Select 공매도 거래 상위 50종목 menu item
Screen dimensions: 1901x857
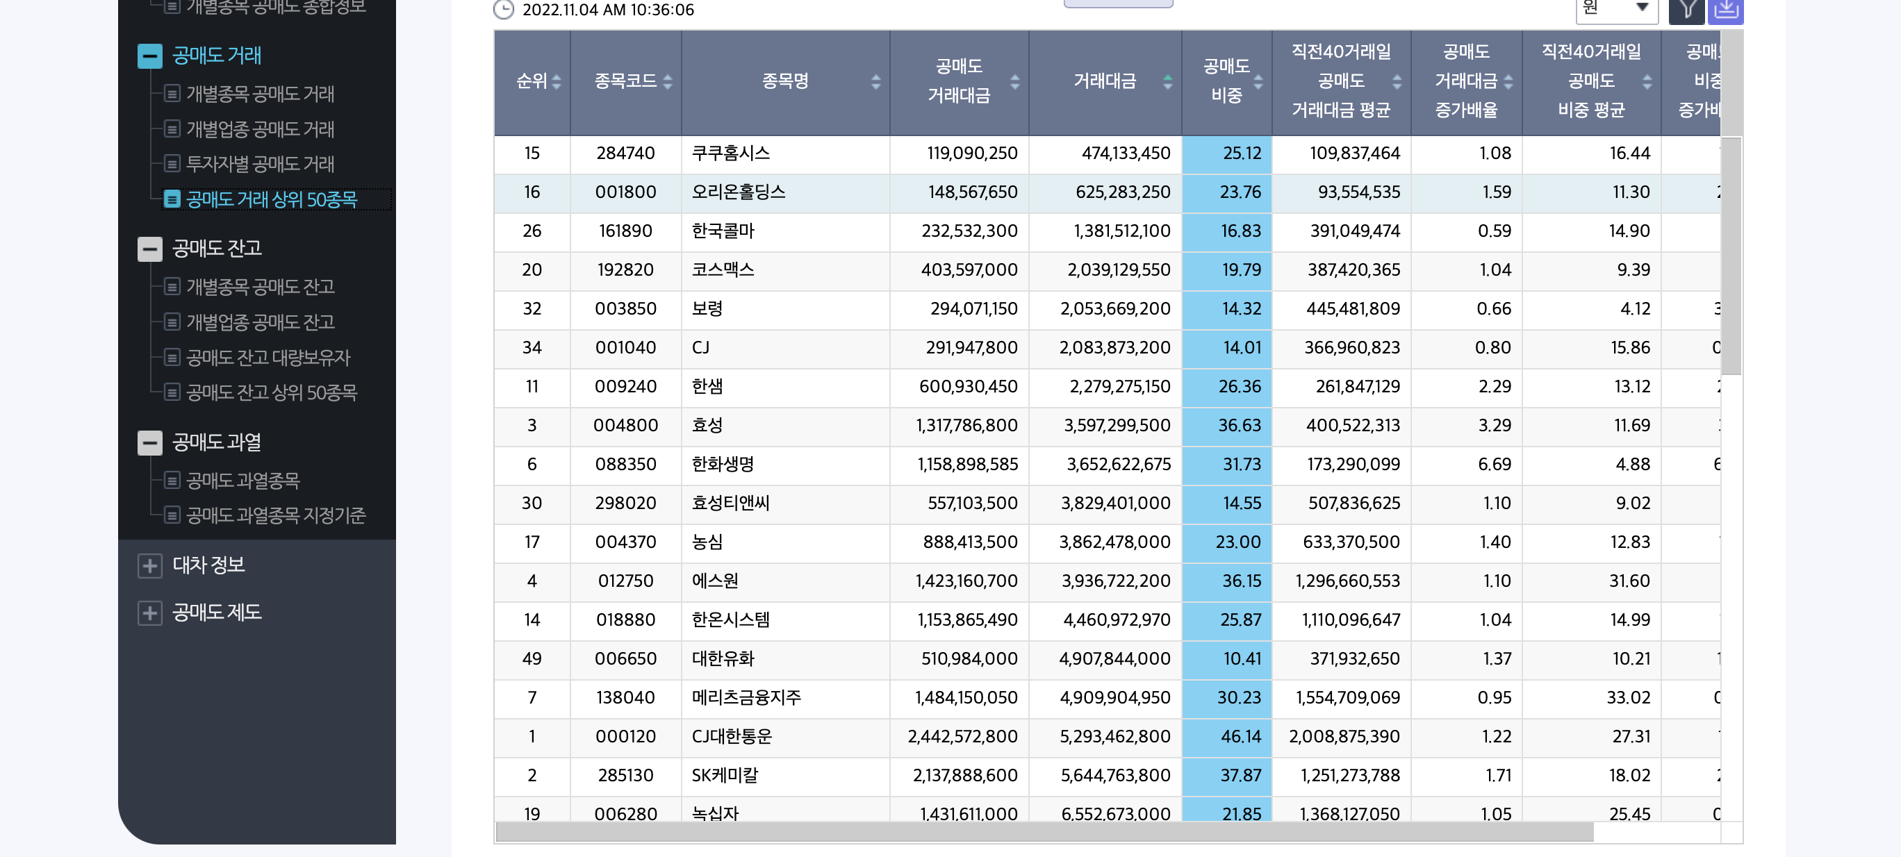272,199
